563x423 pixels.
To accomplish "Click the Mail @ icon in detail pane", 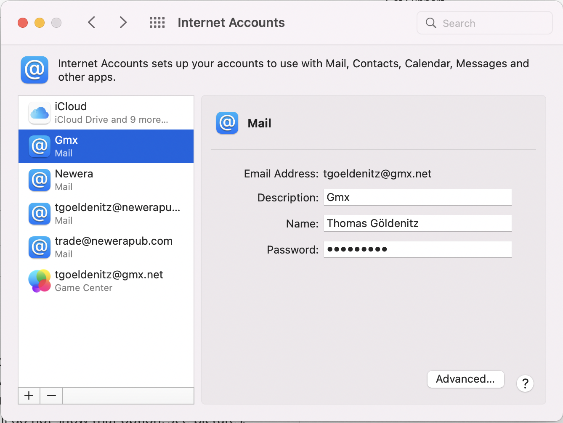I will pos(227,123).
